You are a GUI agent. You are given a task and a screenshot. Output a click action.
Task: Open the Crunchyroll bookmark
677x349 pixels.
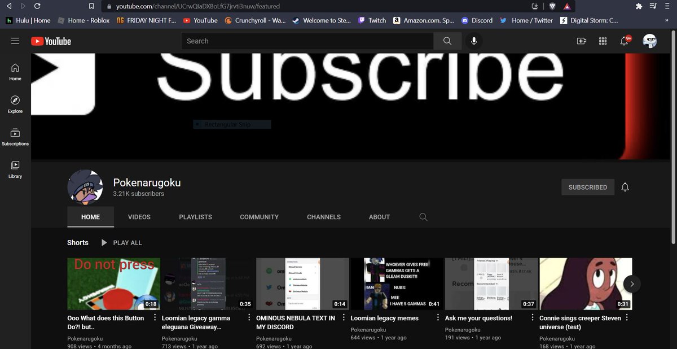[256, 20]
